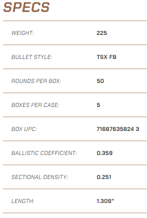
Task: Select the LENGTH label
Action: (23, 201)
